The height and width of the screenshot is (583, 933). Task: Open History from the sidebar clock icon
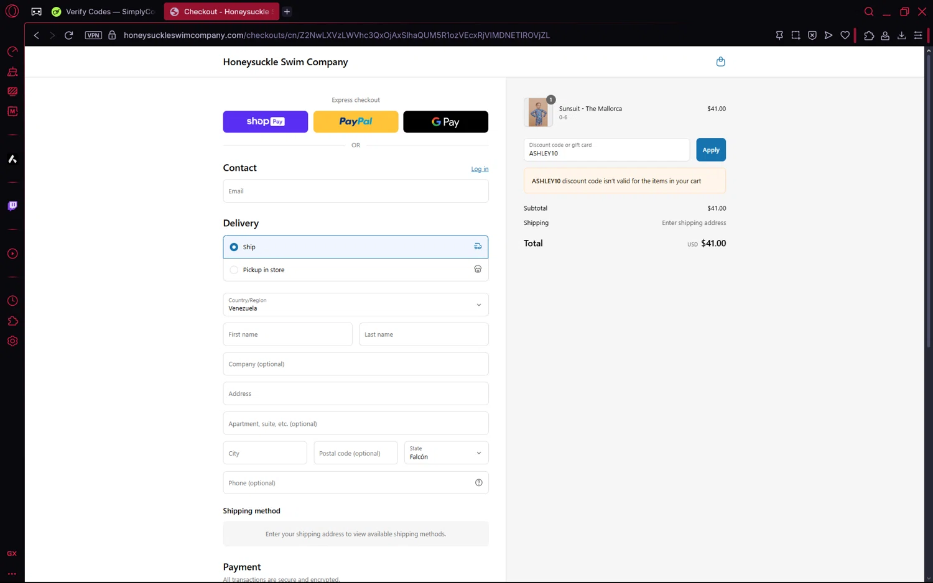pyautogui.click(x=12, y=301)
